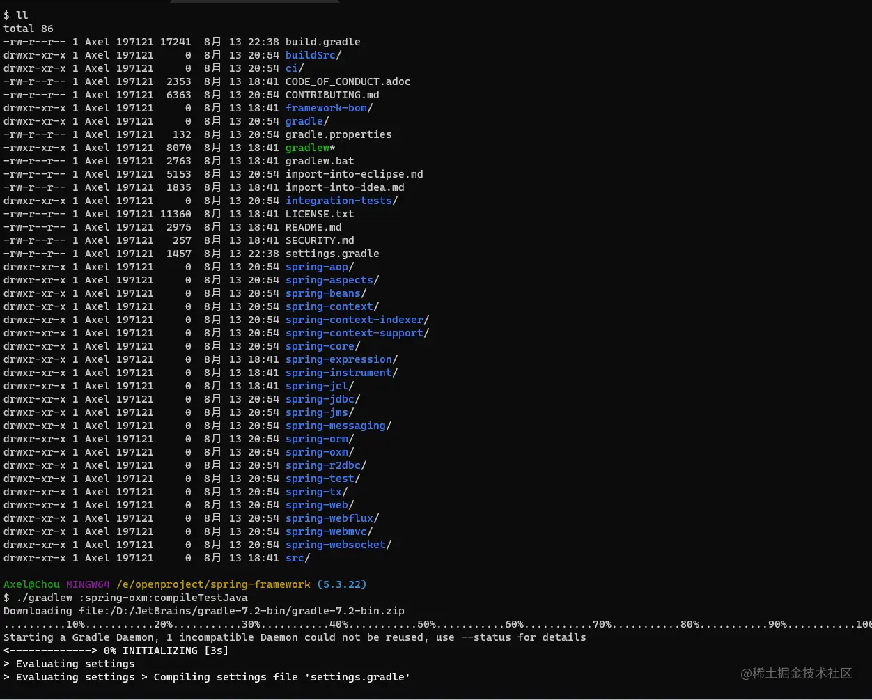Click the 11360 size value of LICENSE.txt

(176, 214)
